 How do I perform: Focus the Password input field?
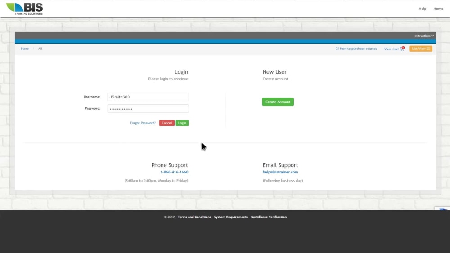point(148,109)
